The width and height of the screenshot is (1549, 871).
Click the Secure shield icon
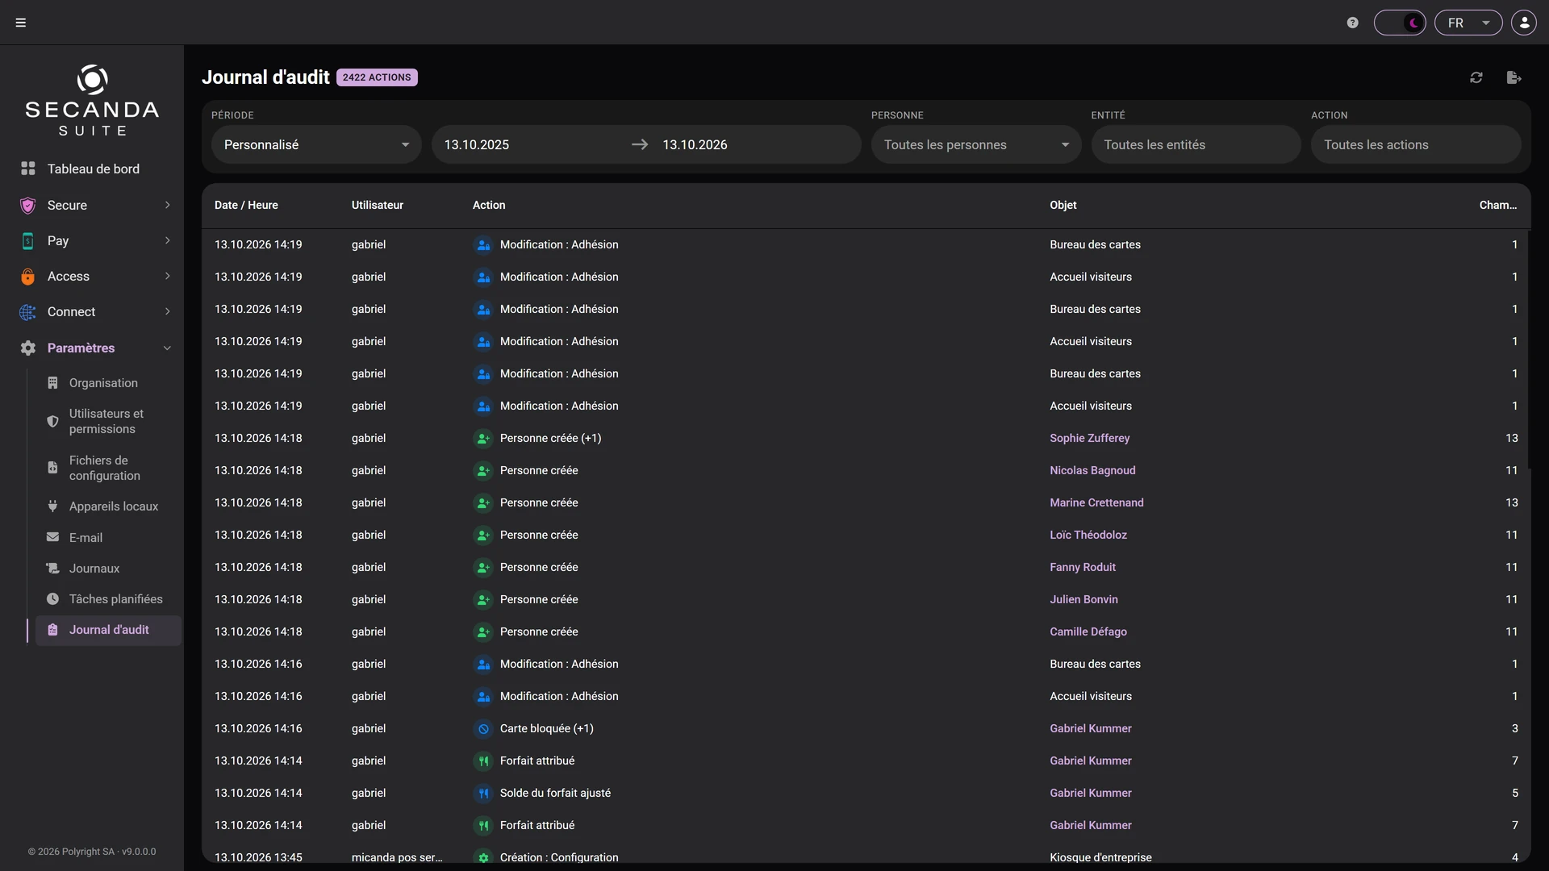click(x=27, y=205)
